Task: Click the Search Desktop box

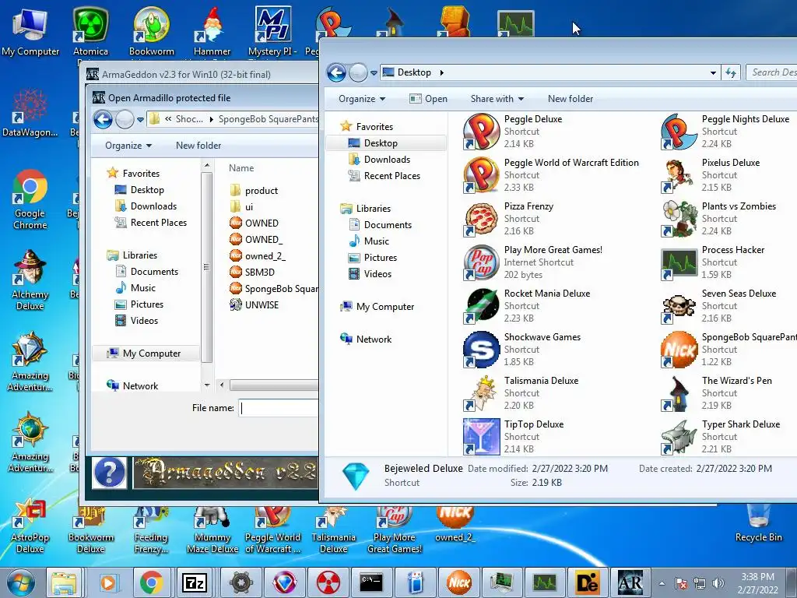Action: pos(771,72)
